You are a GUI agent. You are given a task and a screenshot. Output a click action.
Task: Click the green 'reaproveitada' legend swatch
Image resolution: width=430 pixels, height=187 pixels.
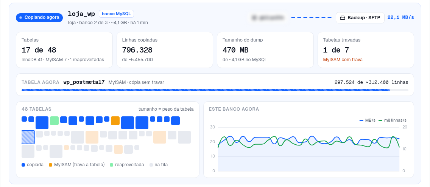[111, 165]
